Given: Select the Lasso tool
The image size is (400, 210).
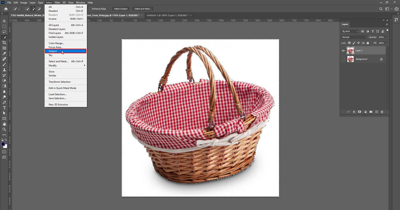Looking at the screenshot, I should pos(4,32).
